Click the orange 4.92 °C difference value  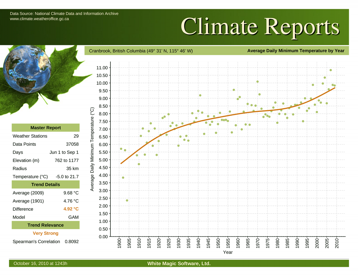pos(71,209)
